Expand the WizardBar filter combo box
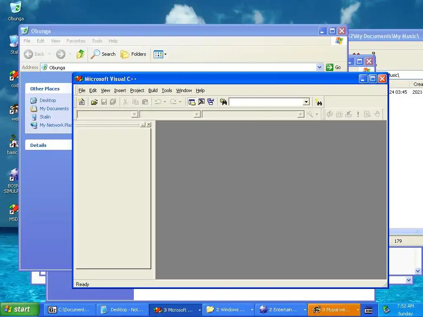 click(197, 114)
